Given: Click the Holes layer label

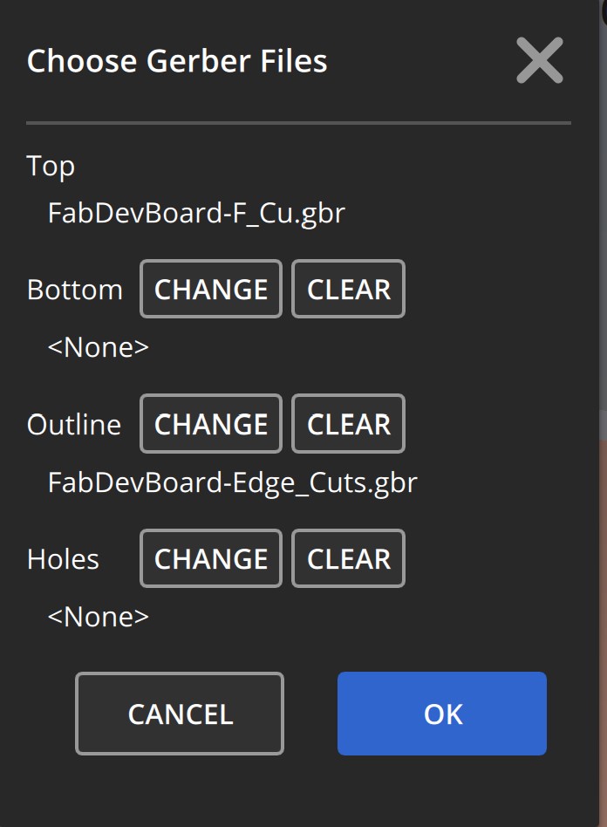Looking at the screenshot, I should click(x=63, y=559).
